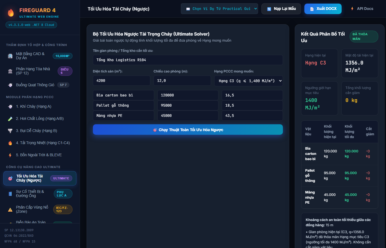Click the version label v4.3.1.0-web .NET 8 Cloud
The image size is (386, 248).
click(31, 25)
